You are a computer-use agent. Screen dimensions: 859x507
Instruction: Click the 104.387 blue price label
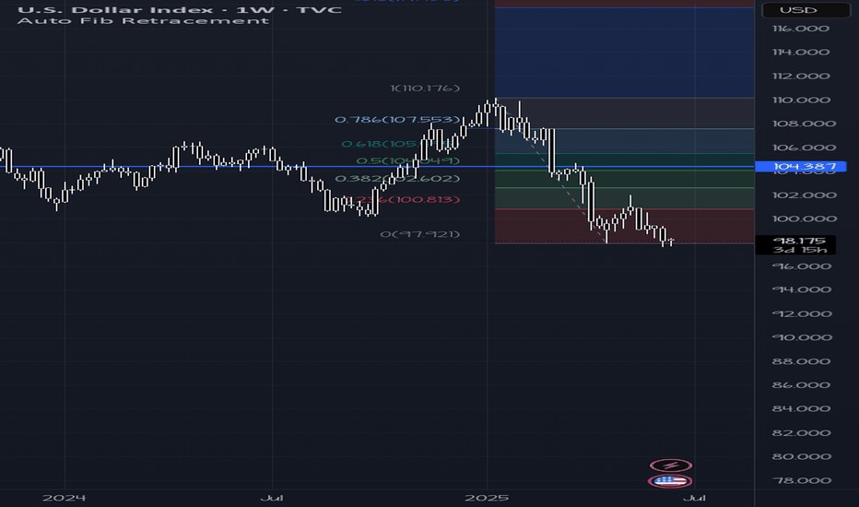click(800, 166)
